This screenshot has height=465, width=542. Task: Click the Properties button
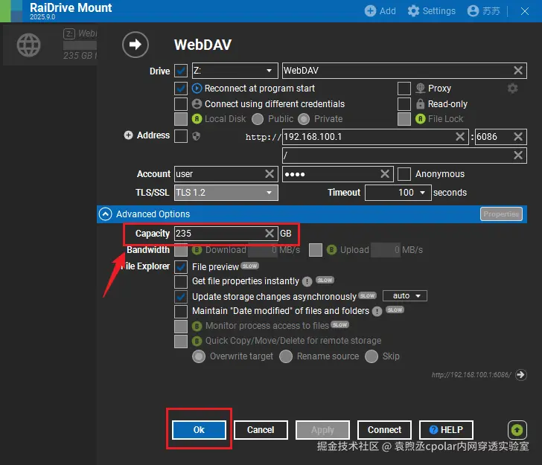pos(501,214)
